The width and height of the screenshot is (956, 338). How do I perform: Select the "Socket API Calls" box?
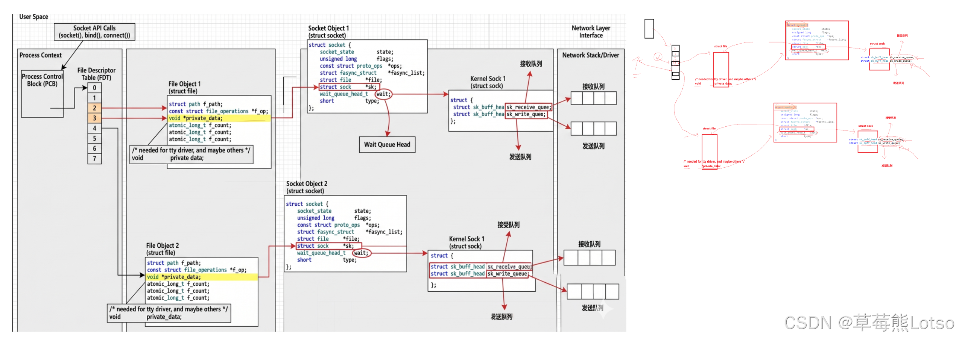tap(94, 32)
